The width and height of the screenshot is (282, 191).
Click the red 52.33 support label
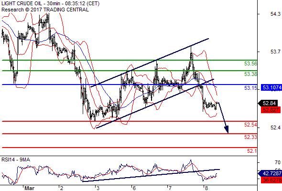pos(250,137)
